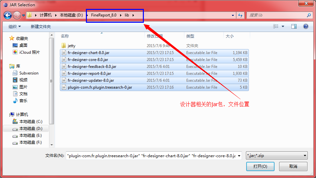Expand the arrow after 计算机 breadcrumb

[x=56, y=15]
